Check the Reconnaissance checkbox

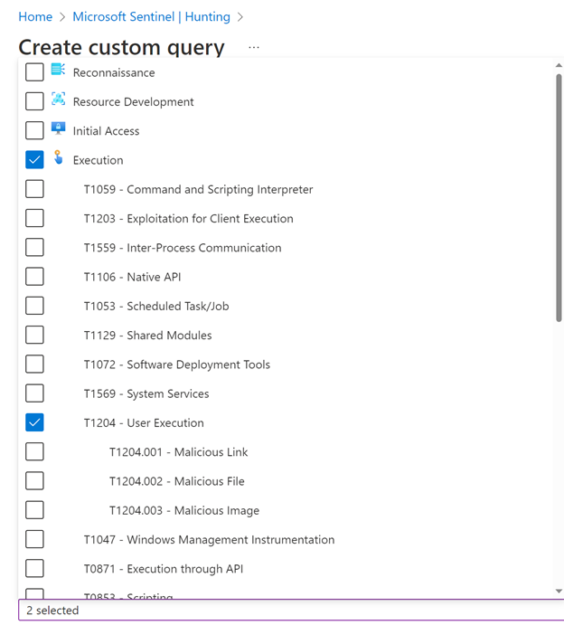(34, 72)
